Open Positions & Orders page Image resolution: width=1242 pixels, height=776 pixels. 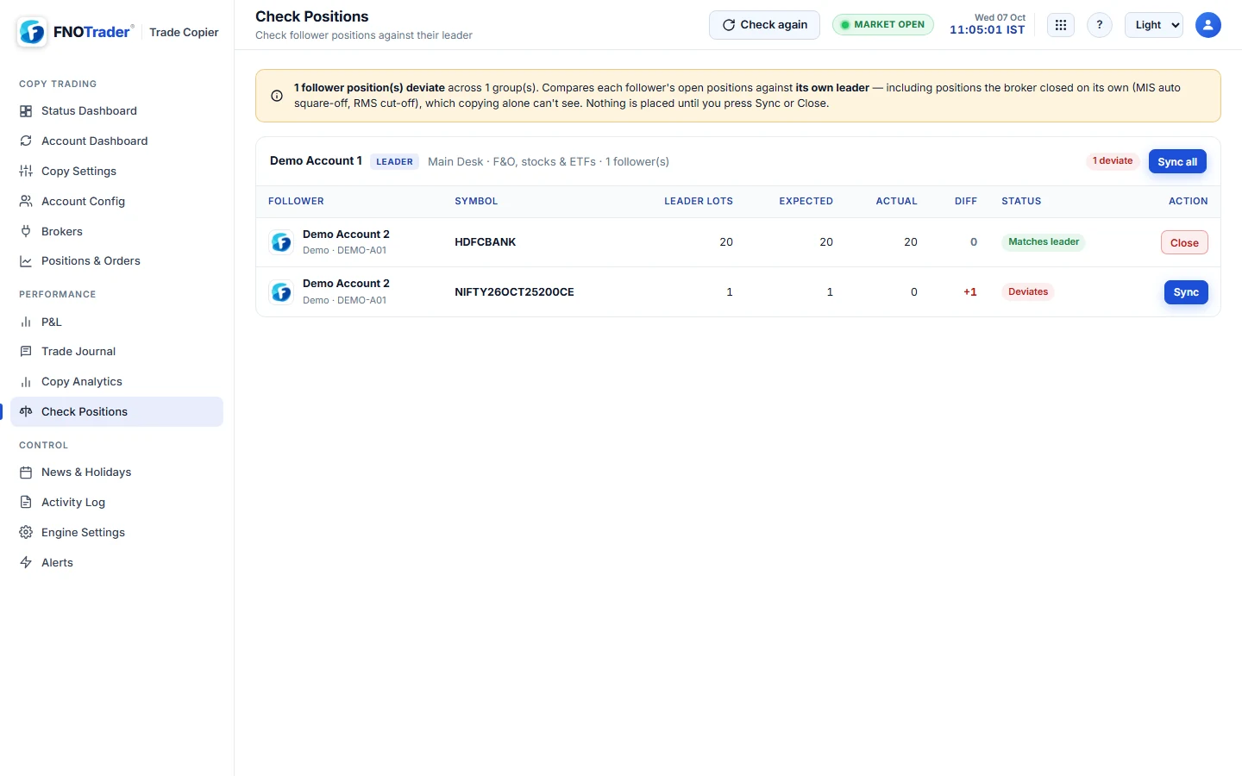coord(116,261)
